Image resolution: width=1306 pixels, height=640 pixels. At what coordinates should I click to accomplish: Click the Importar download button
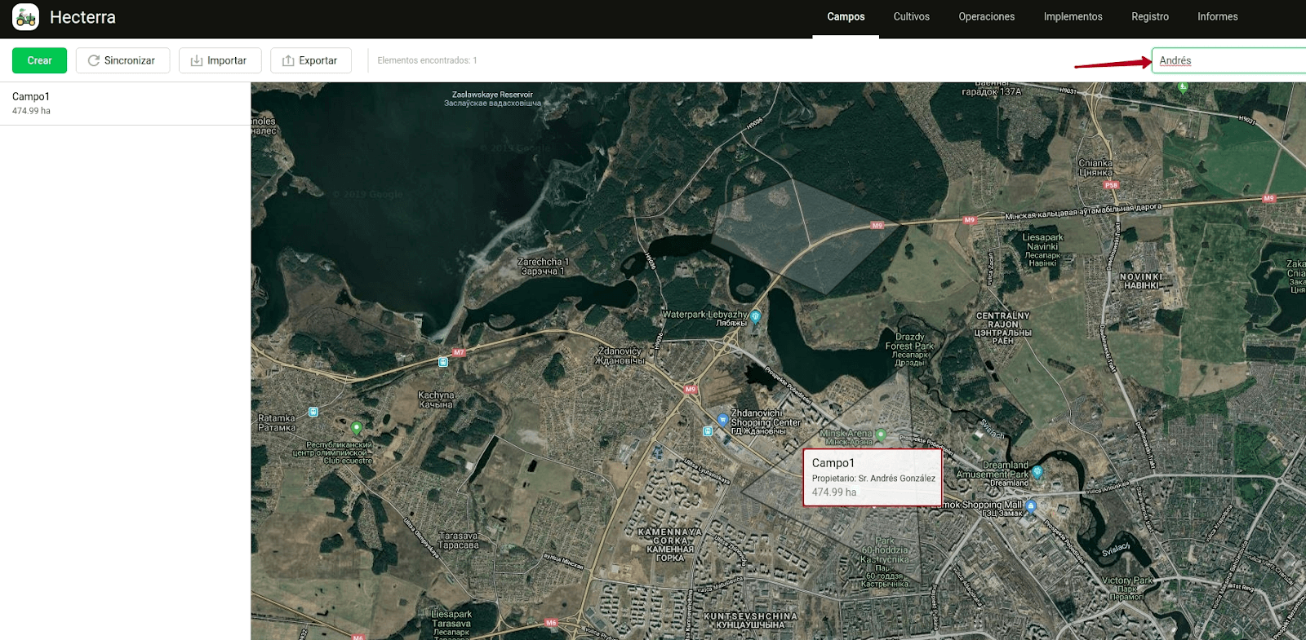220,60
